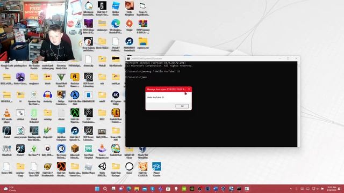
Task: Launch The Sims 4 shortcut
Action: tap(34, 150)
